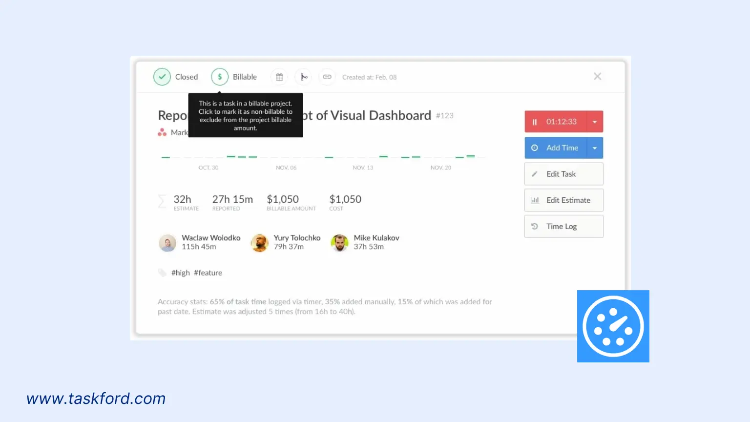The image size is (750, 422).
Task: Click the sigma icon next to 32h estimate
Action: [162, 201]
